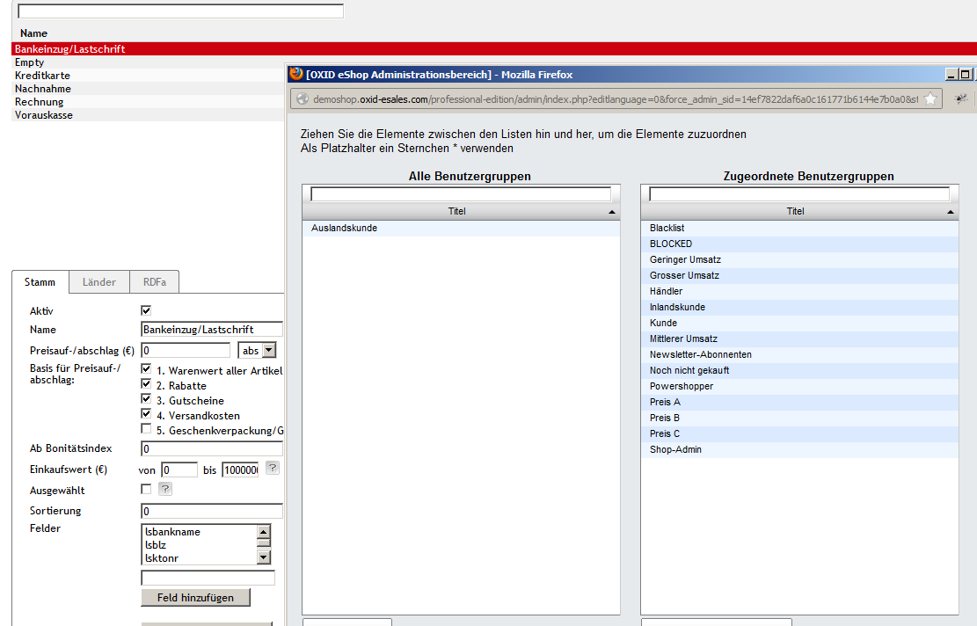Click the 'Feld hinzufügen' button
977x626 pixels.
pyautogui.click(x=195, y=598)
